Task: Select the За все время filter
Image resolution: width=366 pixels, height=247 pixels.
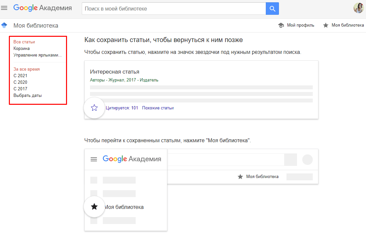Action: (27, 69)
